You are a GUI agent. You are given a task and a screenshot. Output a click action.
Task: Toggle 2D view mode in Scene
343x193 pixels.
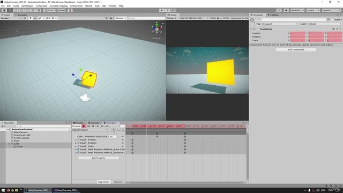point(25,18)
